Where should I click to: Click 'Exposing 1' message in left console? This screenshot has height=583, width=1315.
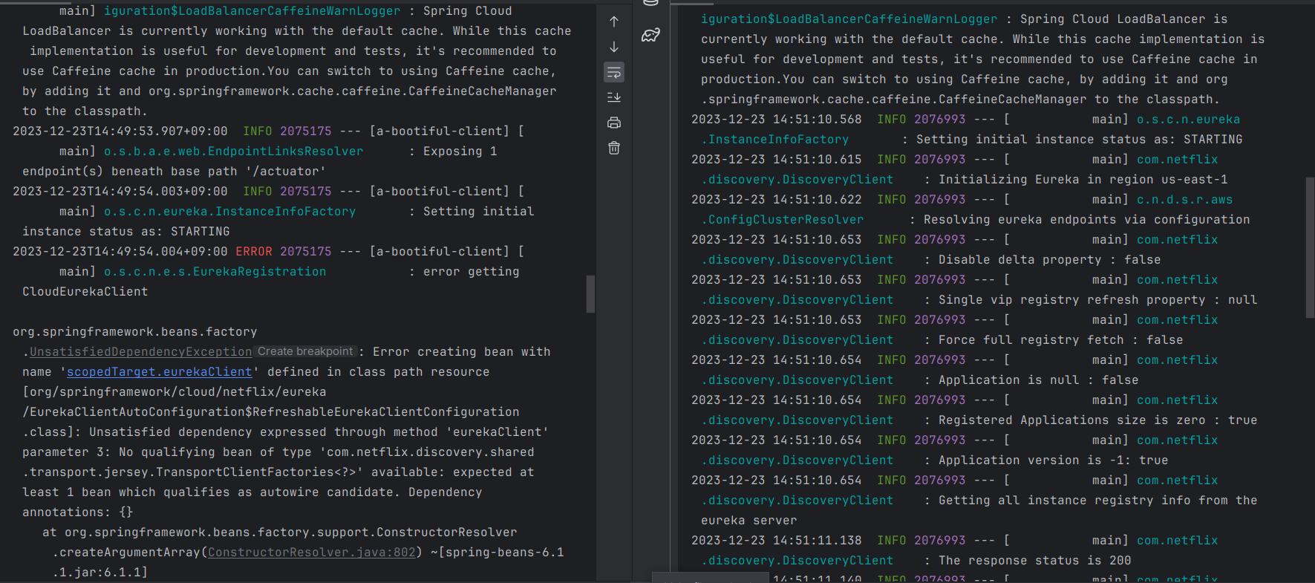tap(460, 152)
